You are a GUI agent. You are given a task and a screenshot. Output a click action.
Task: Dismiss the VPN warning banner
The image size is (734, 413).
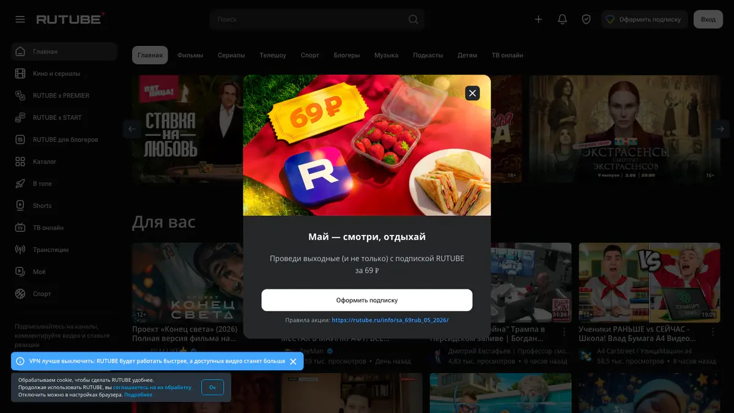[x=293, y=362]
